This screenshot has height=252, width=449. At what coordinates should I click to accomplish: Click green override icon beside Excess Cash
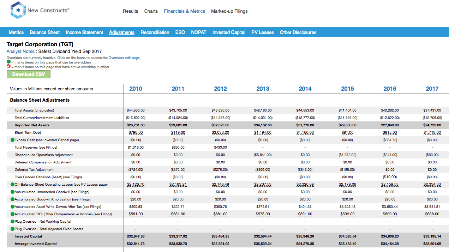pyautogui.click(x=12, y=140)
